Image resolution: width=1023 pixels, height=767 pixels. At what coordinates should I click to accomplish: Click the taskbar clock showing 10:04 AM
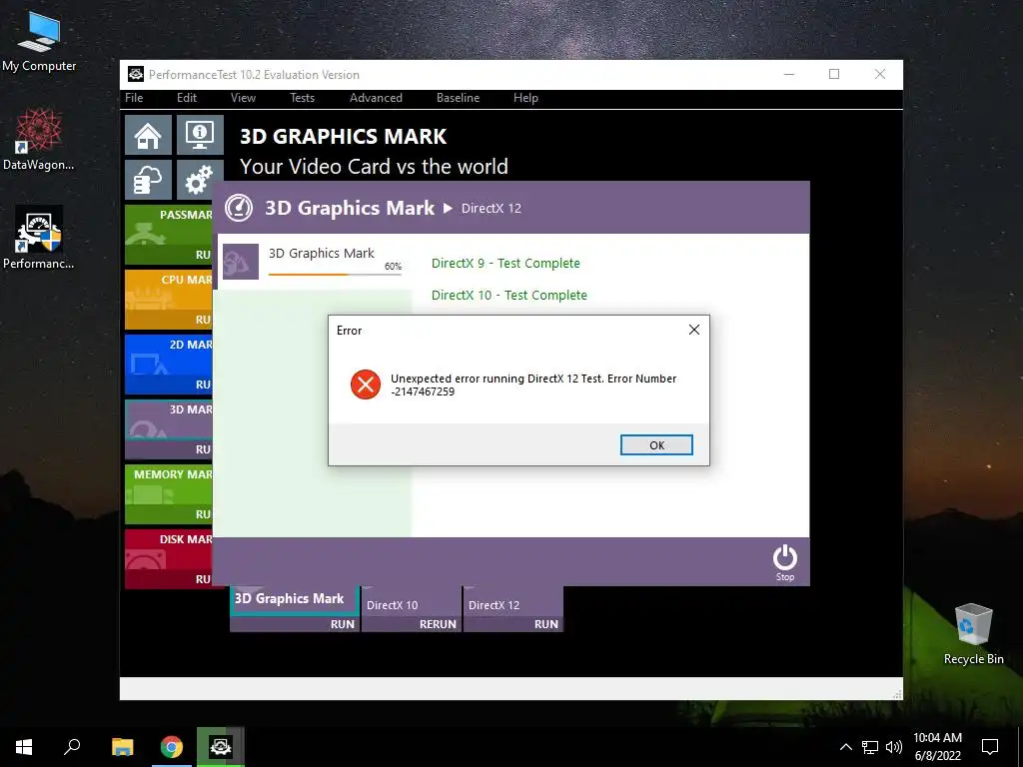click(937, 747)
